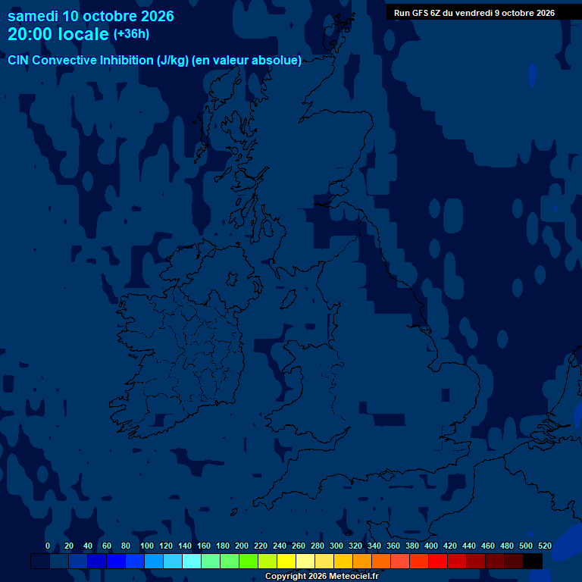Image resolution: width=582 pixels, height=582 pixels.
Task: Select the '20:00 locale' time label
Action: 58,34
